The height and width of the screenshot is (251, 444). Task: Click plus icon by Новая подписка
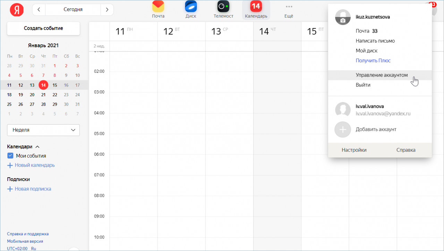pyautogui.click(x=10, y=189)
